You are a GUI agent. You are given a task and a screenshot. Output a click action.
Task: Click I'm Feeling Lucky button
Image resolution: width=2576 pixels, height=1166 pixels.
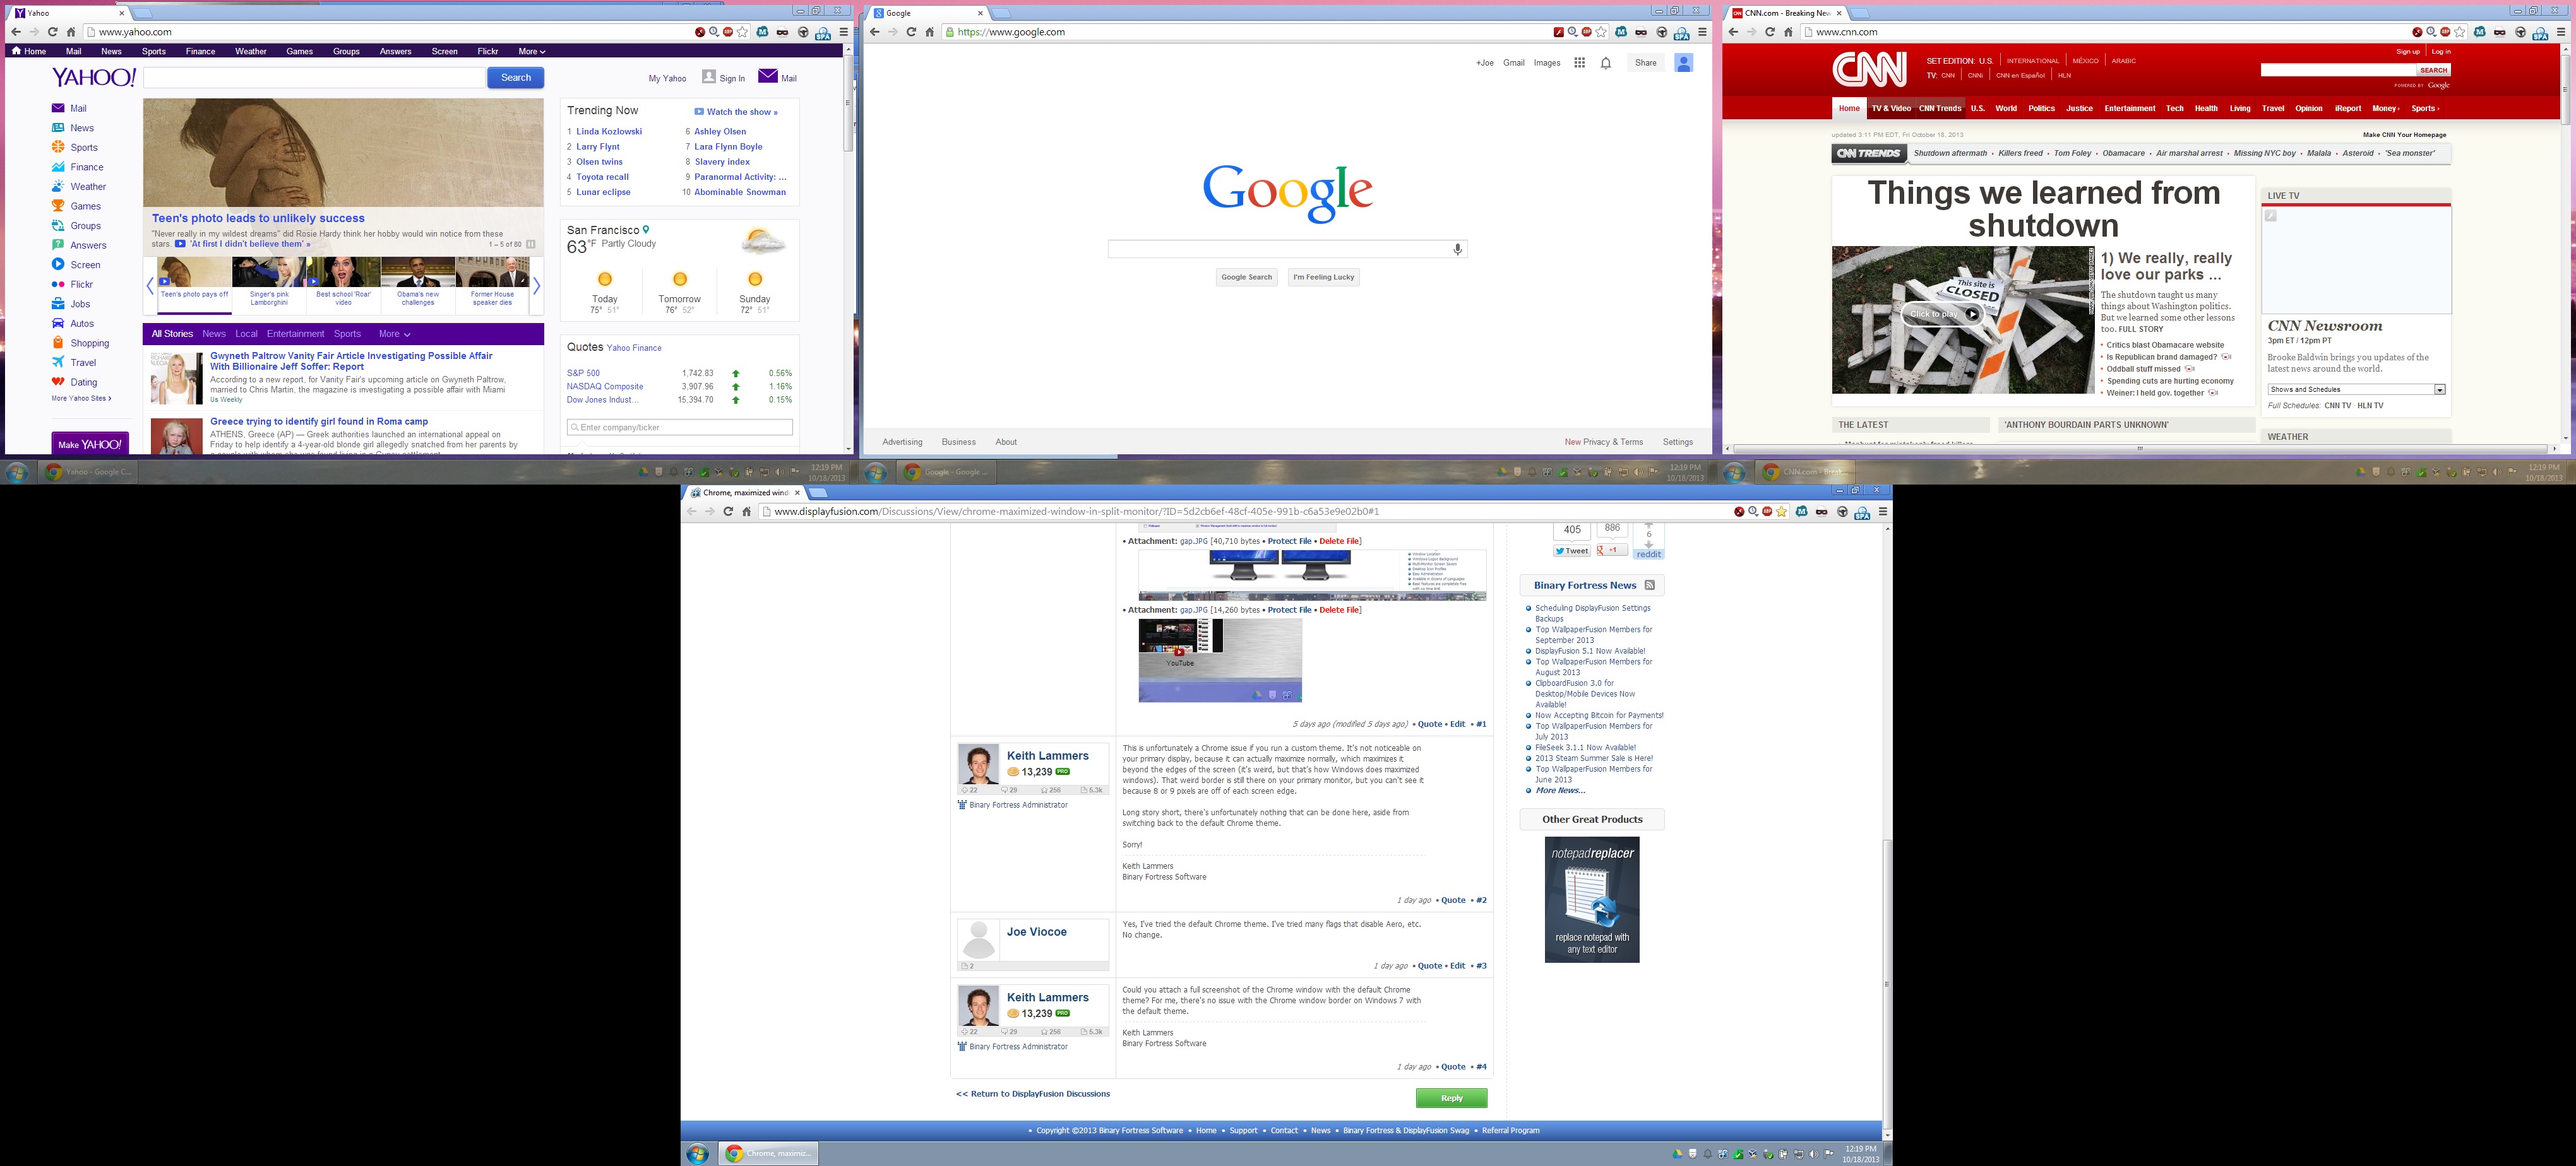click(x=1323, y=277)
